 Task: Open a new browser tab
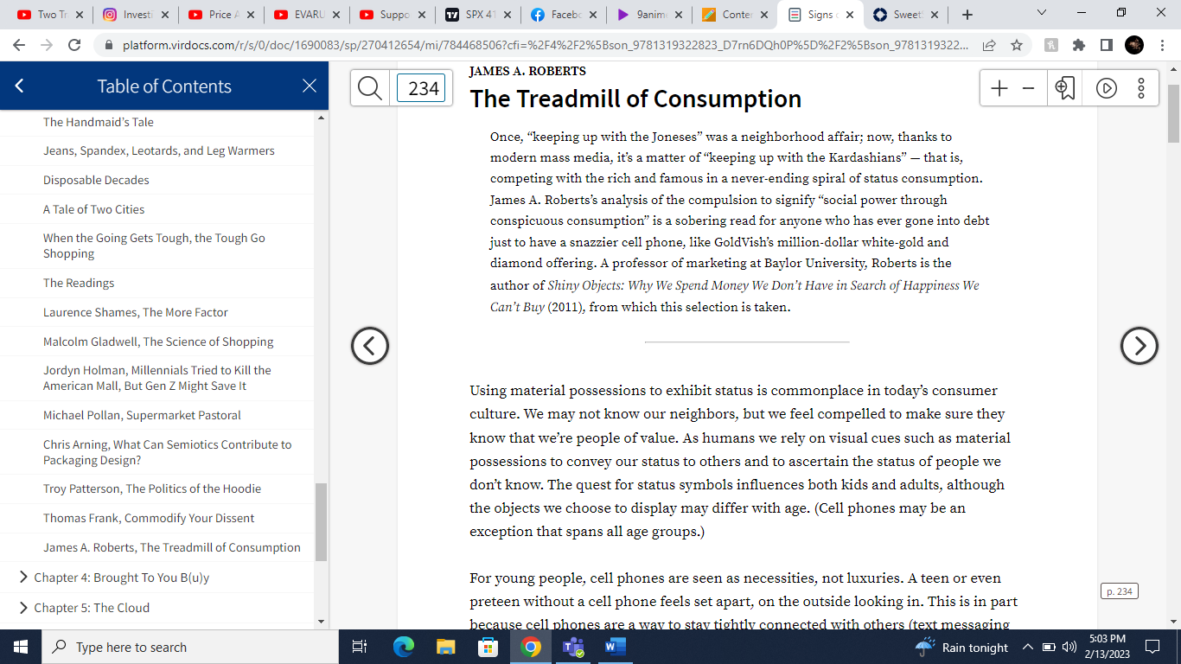point(967,15)
